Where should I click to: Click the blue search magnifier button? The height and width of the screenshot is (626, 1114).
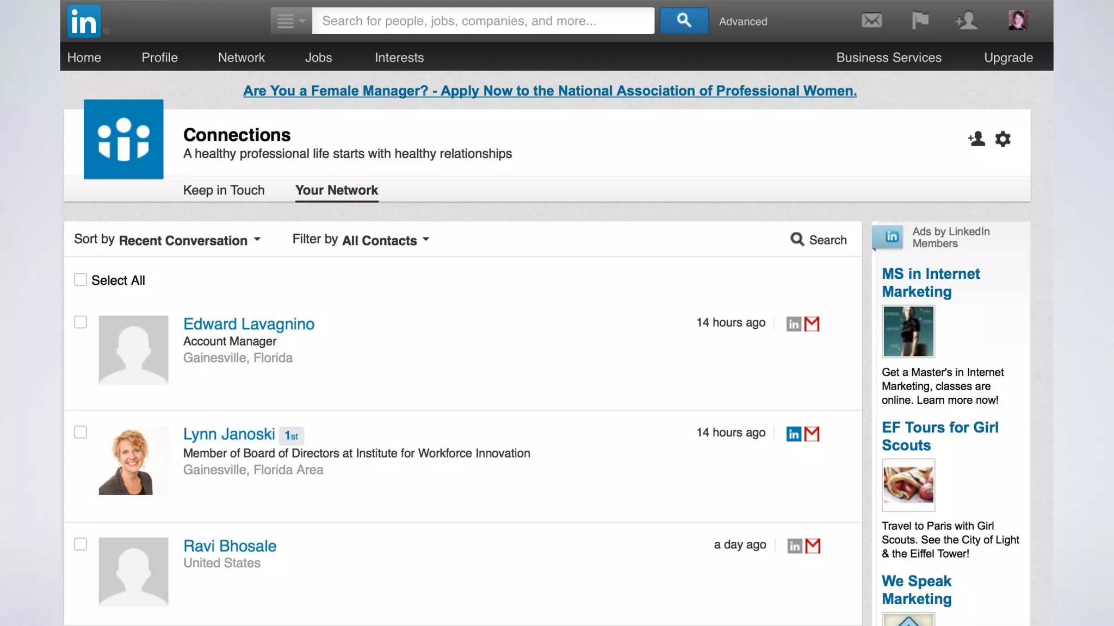click(684, 21)
